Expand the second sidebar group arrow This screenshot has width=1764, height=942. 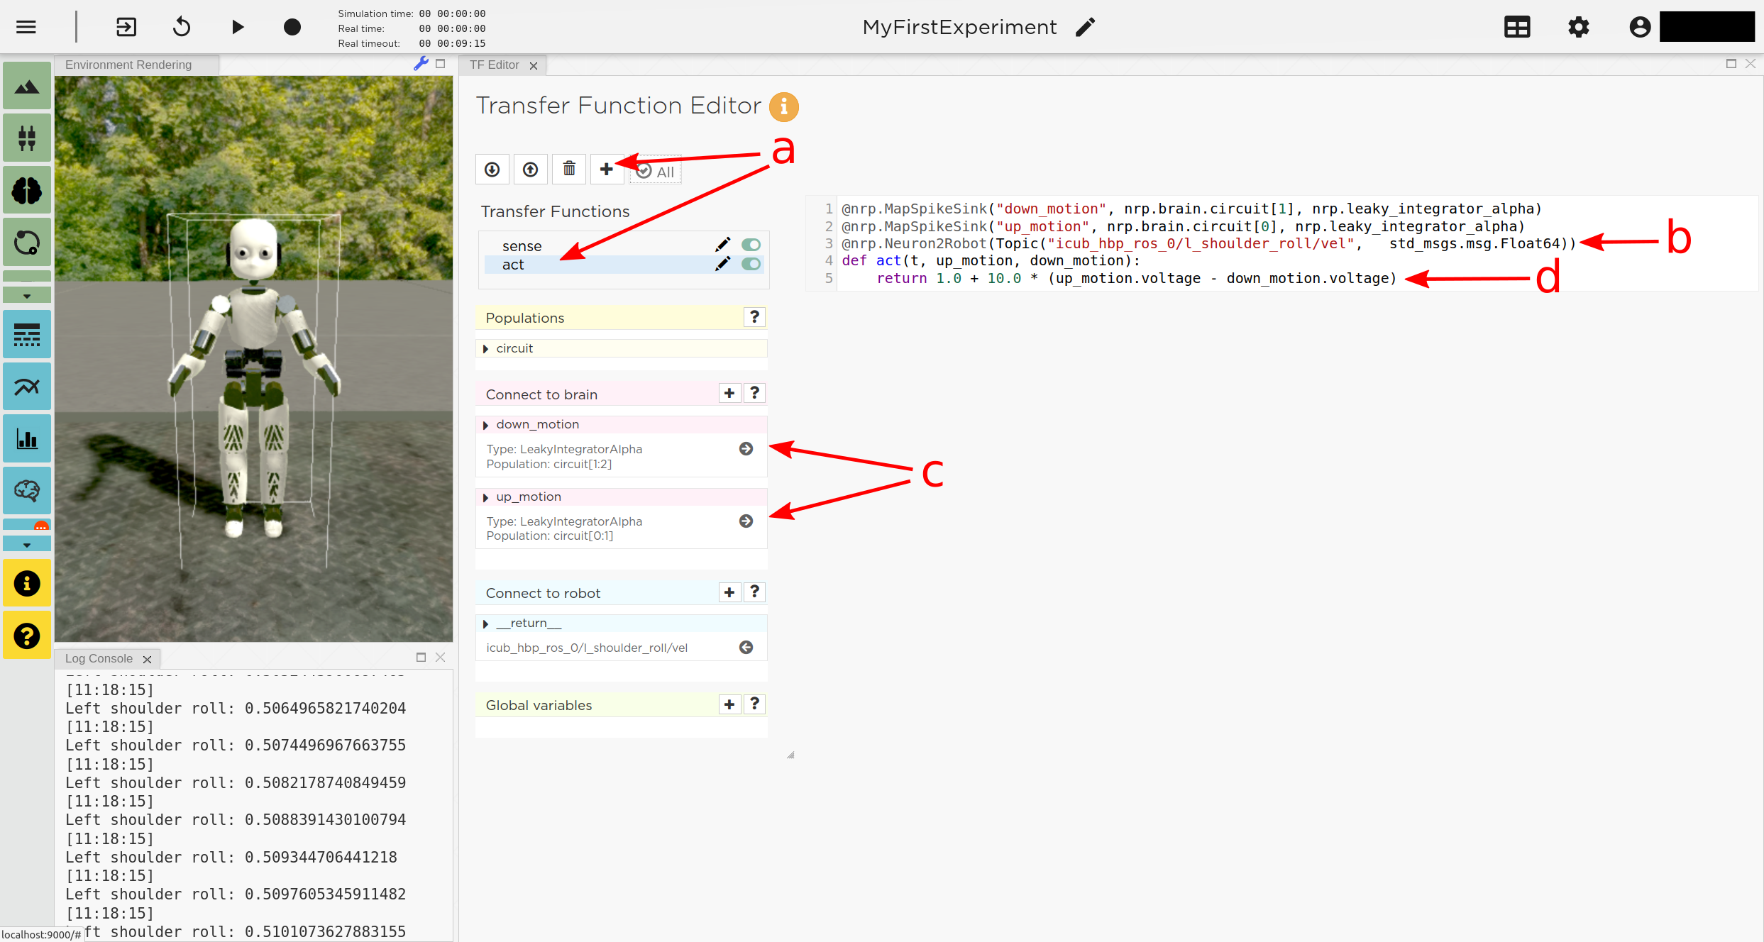(27, 544)
